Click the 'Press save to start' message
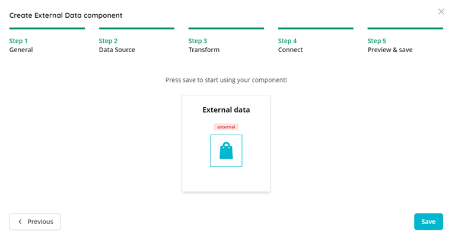This screenshot has width=452, height=239. pyautogui.click(x=226, y=80)
